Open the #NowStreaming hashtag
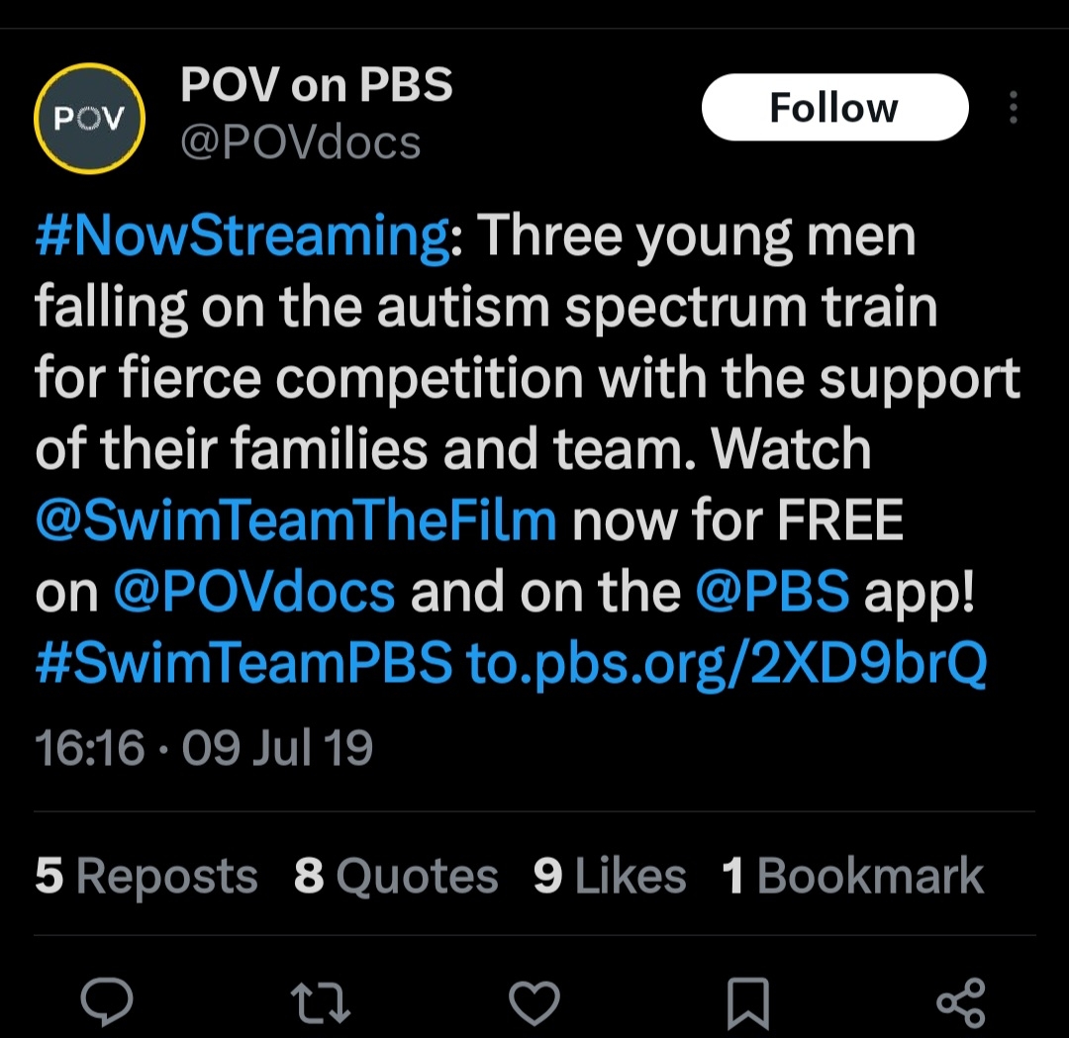1069x1038 pixels. (x=242, y=238)
